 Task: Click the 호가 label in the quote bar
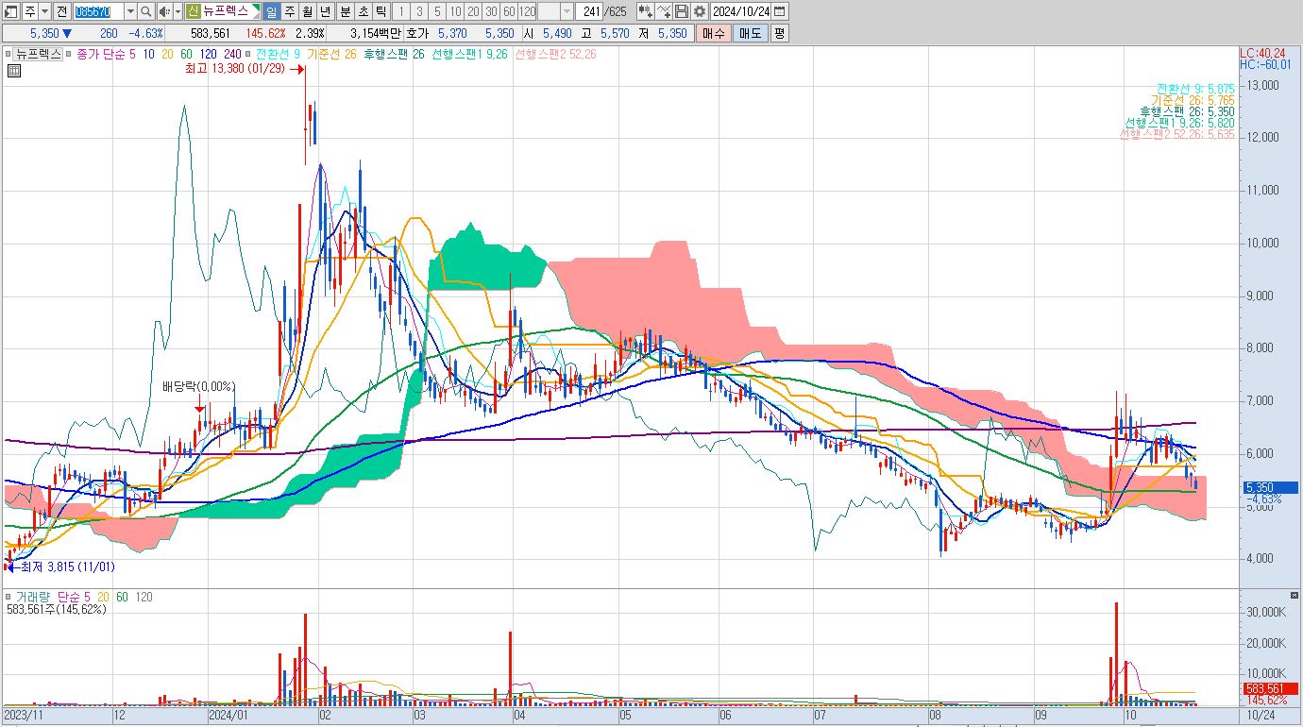[x=417, y=33]
